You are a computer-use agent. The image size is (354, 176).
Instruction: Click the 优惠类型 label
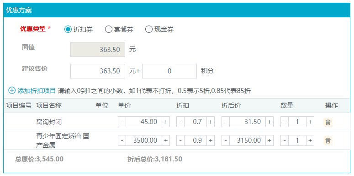[35, 29]
